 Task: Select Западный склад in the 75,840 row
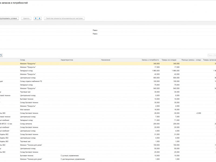pos(26,85)
